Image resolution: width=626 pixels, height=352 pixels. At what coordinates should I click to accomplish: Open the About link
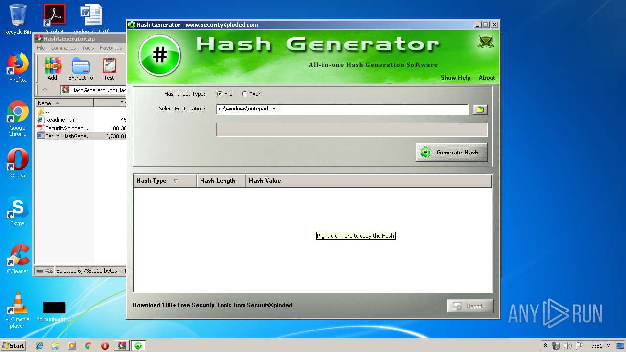[x=487, y=78]
